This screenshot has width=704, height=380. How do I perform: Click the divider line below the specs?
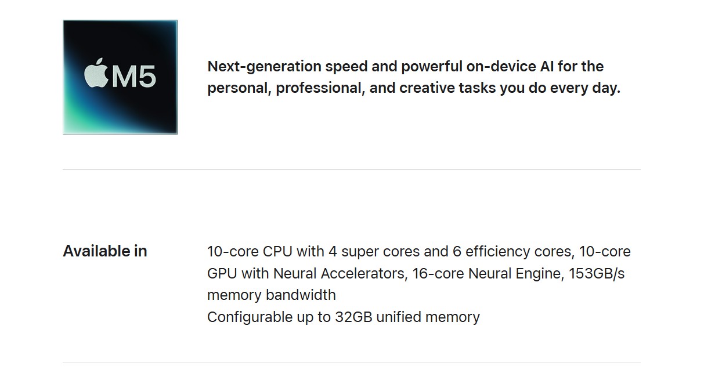point(351,363)
